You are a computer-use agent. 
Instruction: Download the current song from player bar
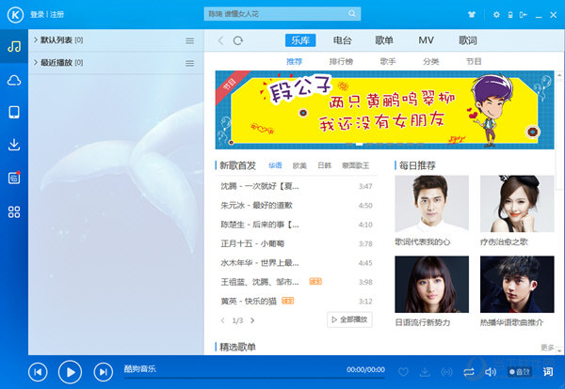(x=425, y=372)
